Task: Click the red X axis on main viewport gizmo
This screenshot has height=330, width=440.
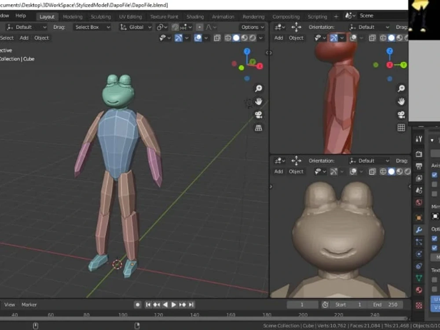Action: (x=260, y=66)
